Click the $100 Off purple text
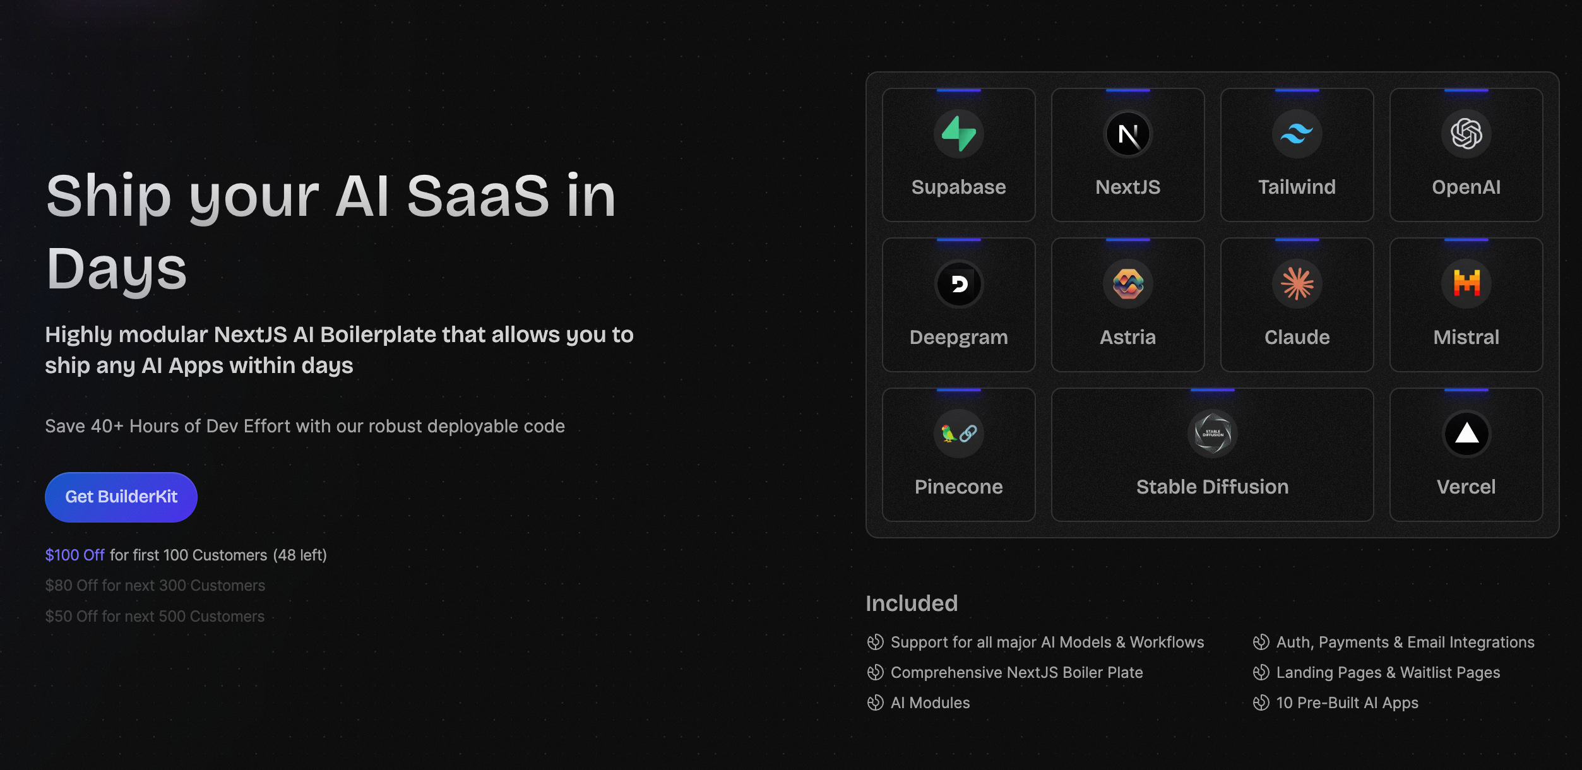Screen dimensions: 1582x770 [x=74, y=555]
